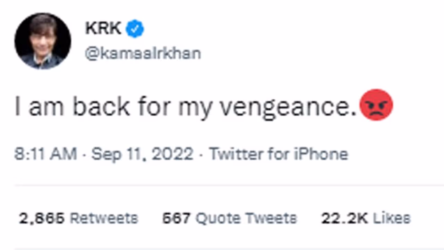
Task: Open KRK's profile picture
Action: click(x=42, y=41)
